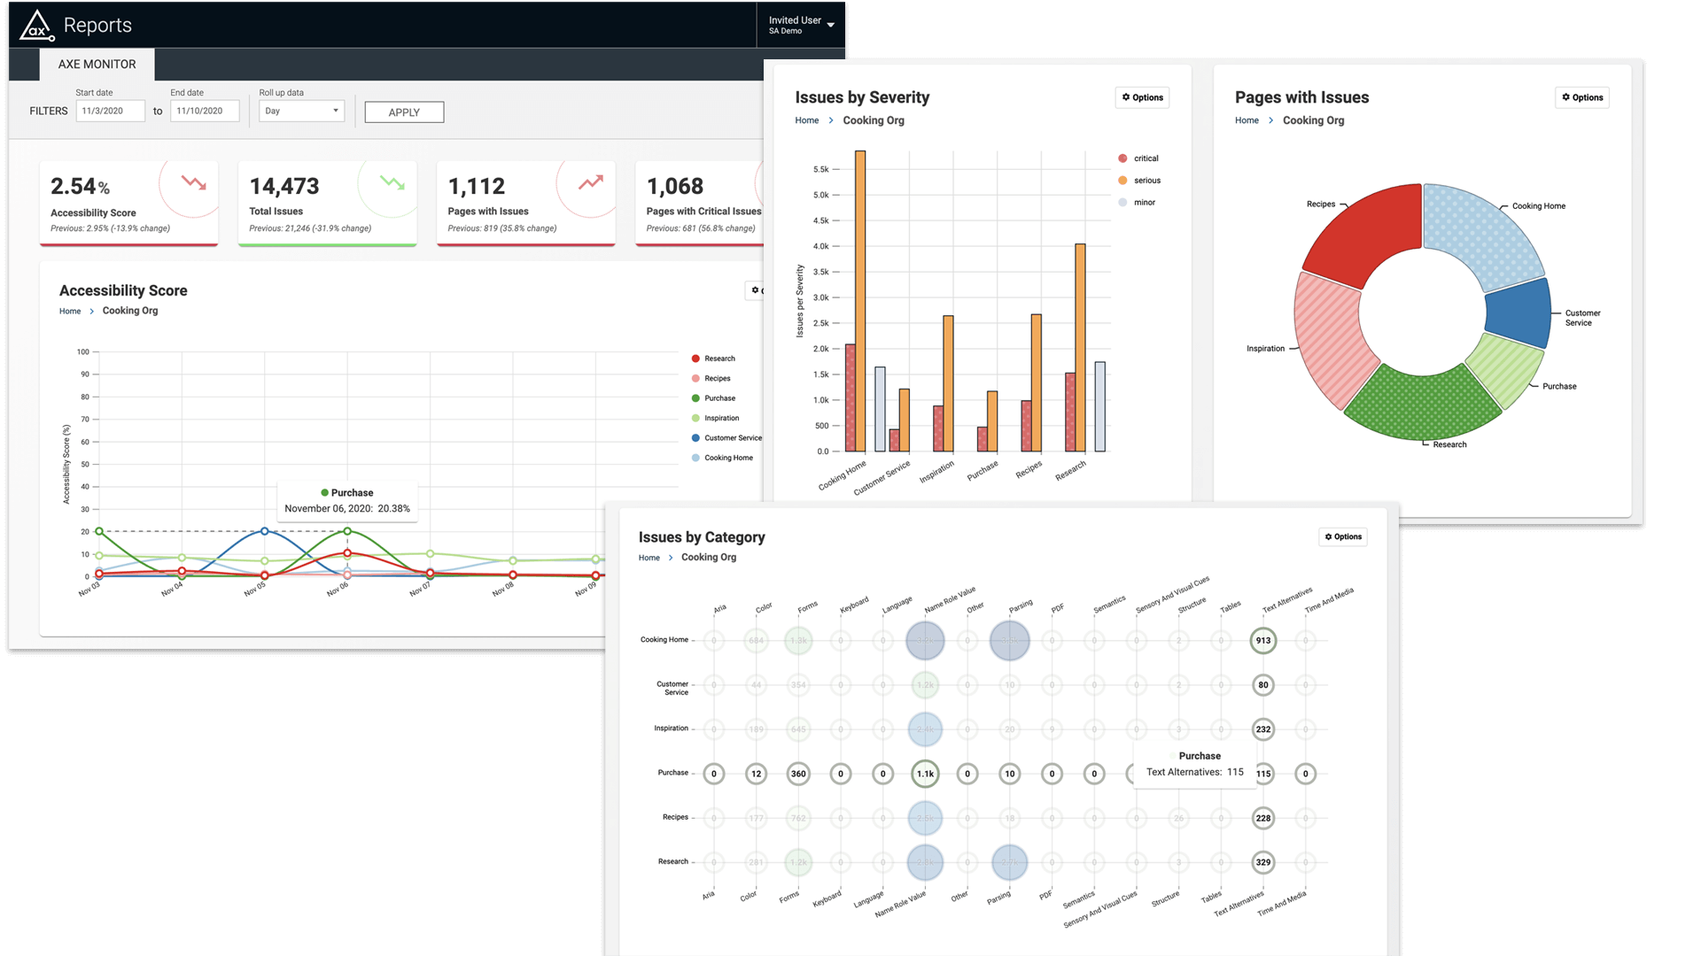The image size is (1701, 956).
Task: Open the Roll up data Day dropdown
Action: coord(301,111)
